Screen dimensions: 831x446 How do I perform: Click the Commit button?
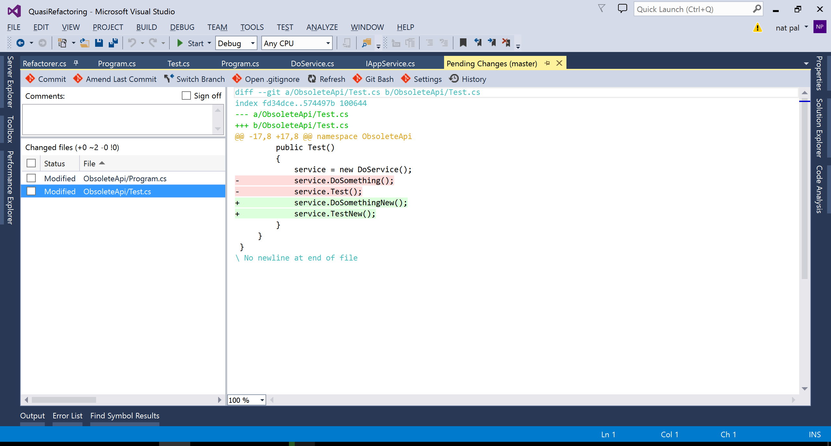[46, 79]
